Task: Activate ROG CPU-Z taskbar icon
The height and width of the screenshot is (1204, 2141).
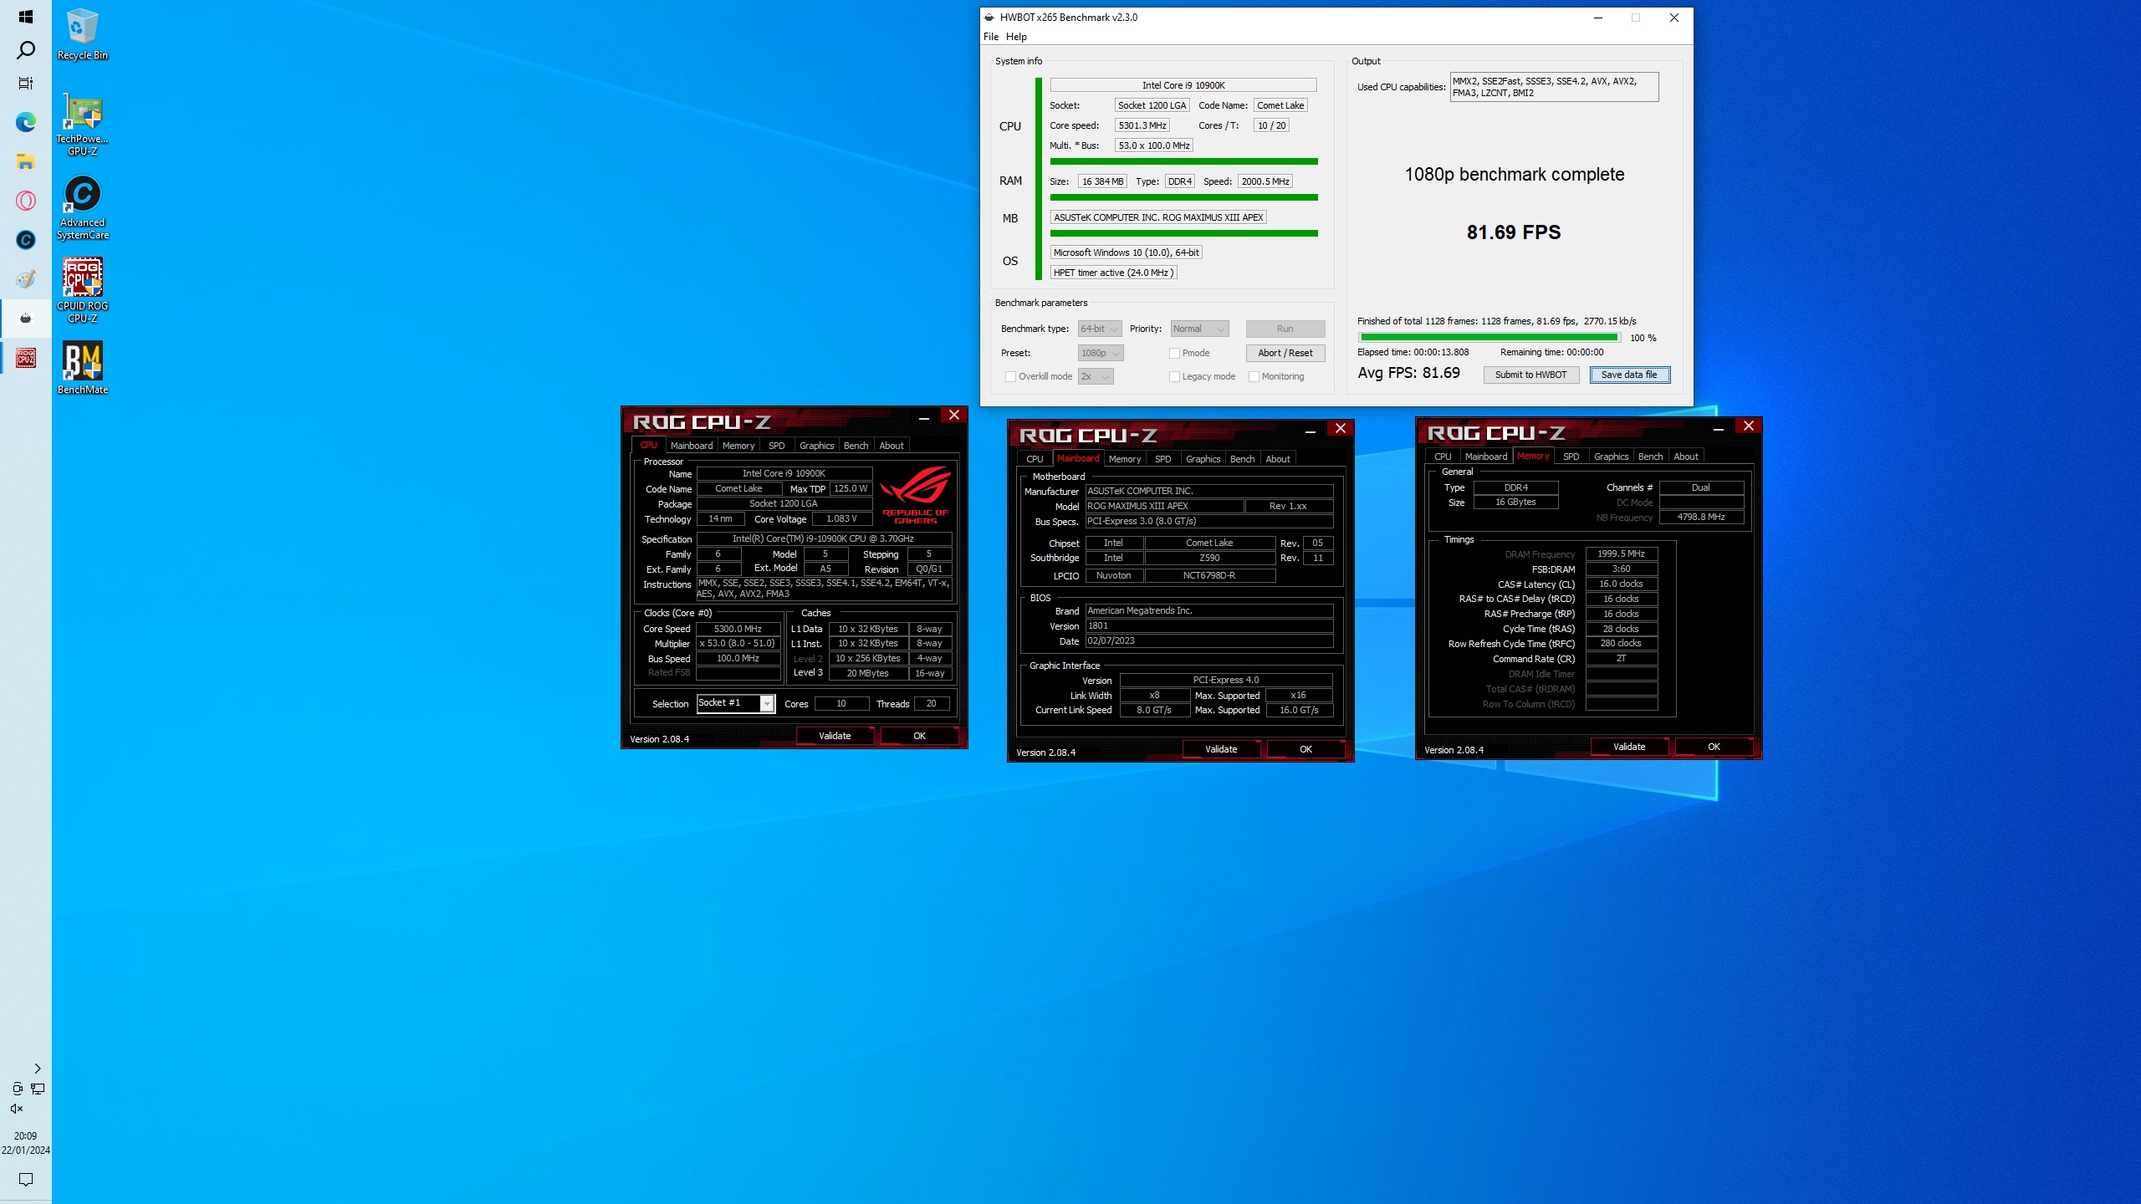Action: 26,358
